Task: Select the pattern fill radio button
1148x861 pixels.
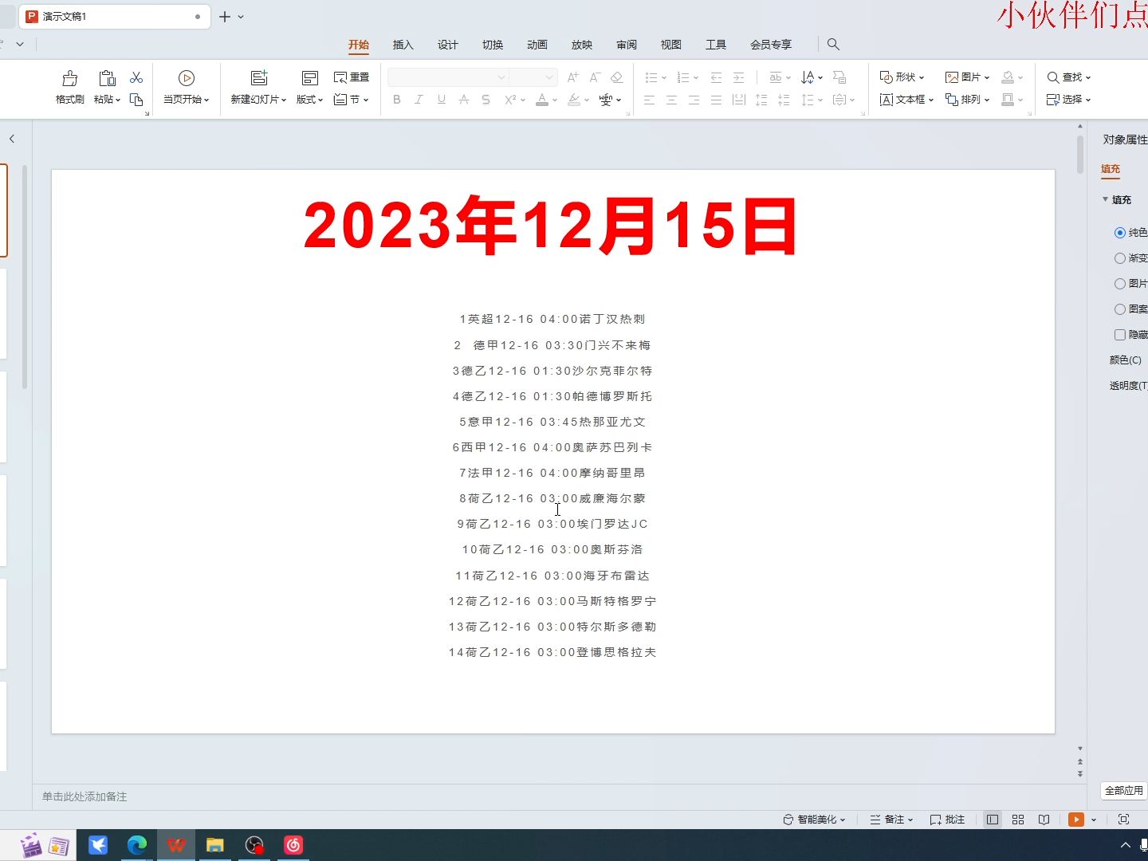Action: [x=1120, y=309]
